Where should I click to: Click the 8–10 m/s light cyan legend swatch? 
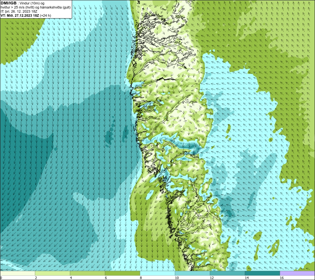[x=157, y=273]
